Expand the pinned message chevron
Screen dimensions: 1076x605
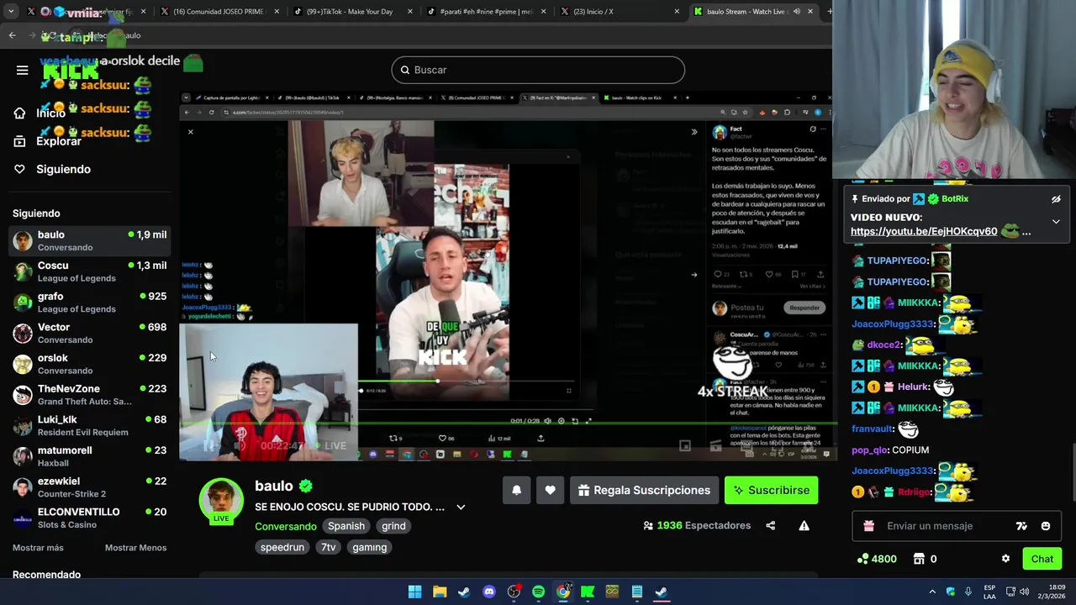point(1056,222)
